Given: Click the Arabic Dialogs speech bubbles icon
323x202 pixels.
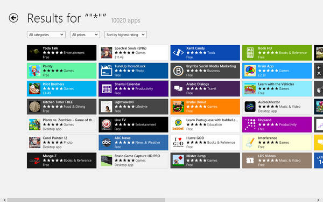Looking at the screenshot, I should [178, 89].
